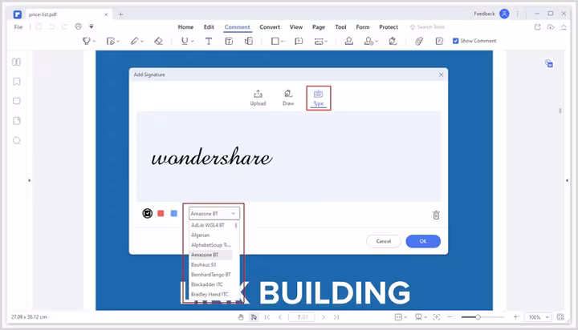Screen dimensions: 578x330
Task: Click the user account avatar
Action: click(504, 14)
